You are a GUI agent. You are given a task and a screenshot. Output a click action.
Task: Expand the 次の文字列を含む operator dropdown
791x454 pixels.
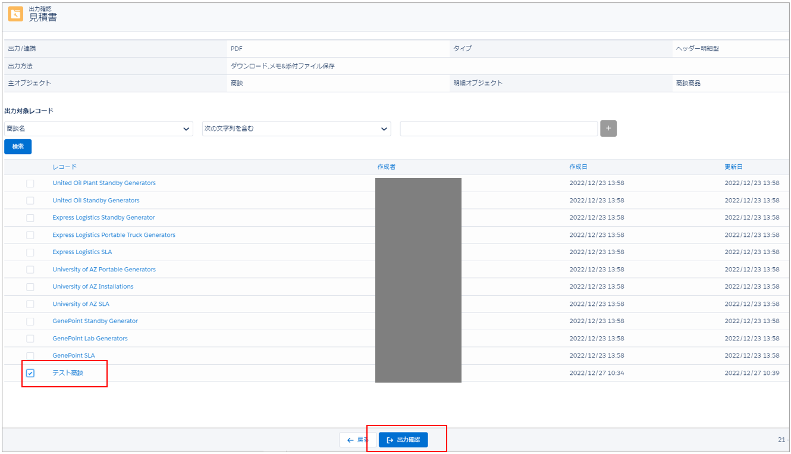(x=296, y=129)
